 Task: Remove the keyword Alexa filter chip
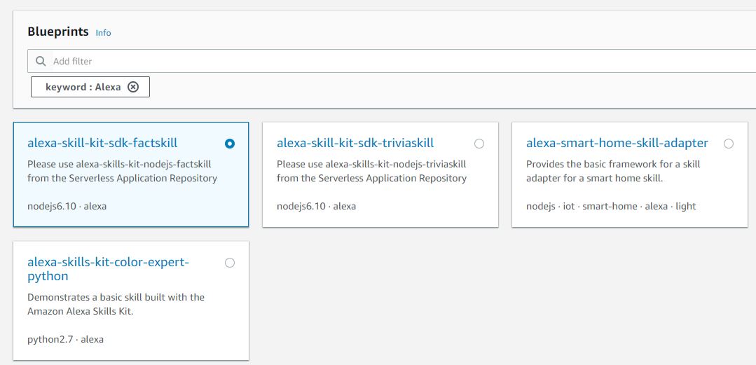click(133, 87)
